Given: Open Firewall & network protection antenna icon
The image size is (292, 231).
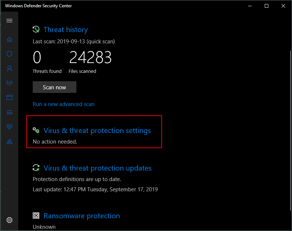Looking at the screenshot, I should click(9, 83).
